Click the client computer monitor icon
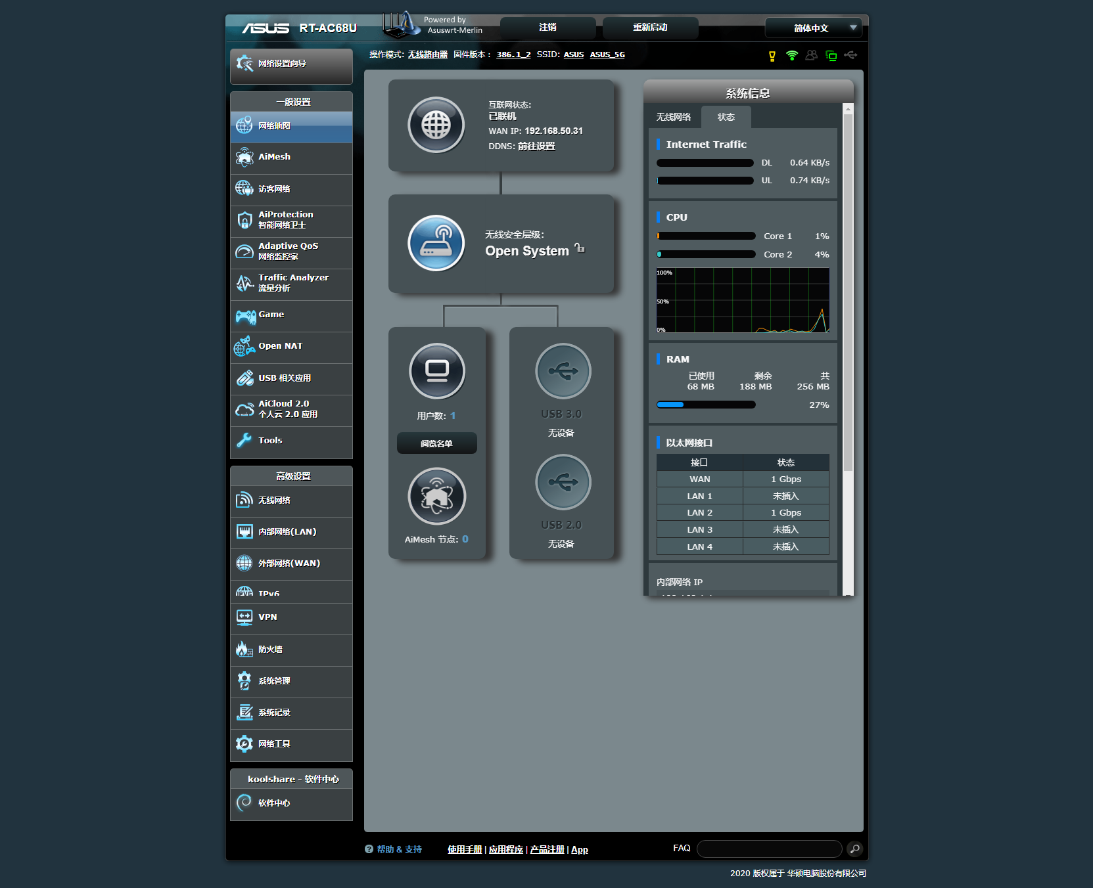This screenshot has width=1093, height=888. (x=436, y=371)
